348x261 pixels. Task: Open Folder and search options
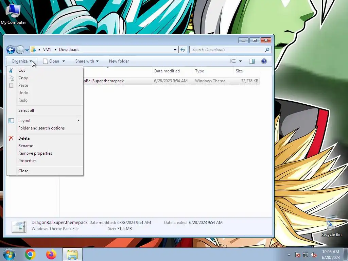point(45,128)
